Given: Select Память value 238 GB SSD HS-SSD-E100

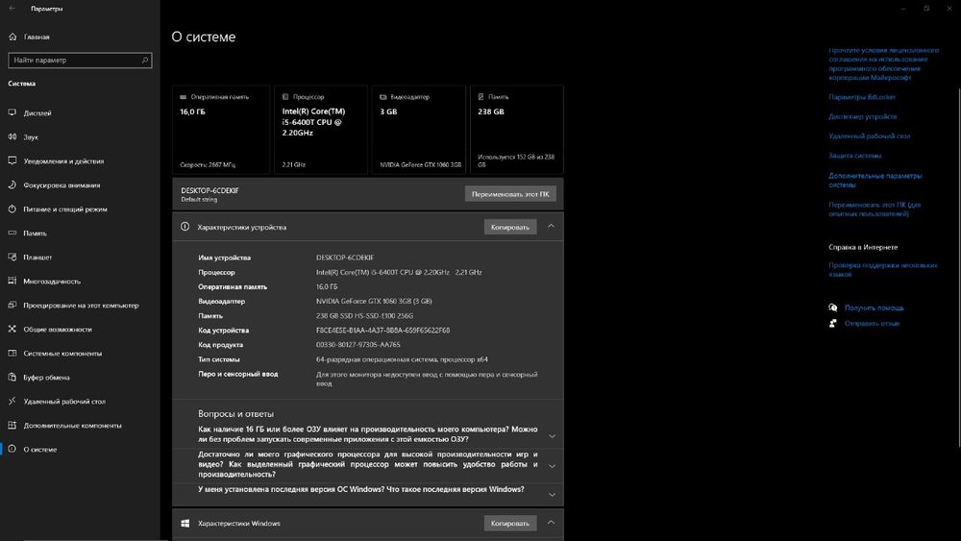Looking at the screenshot, I should coord(364,316).
